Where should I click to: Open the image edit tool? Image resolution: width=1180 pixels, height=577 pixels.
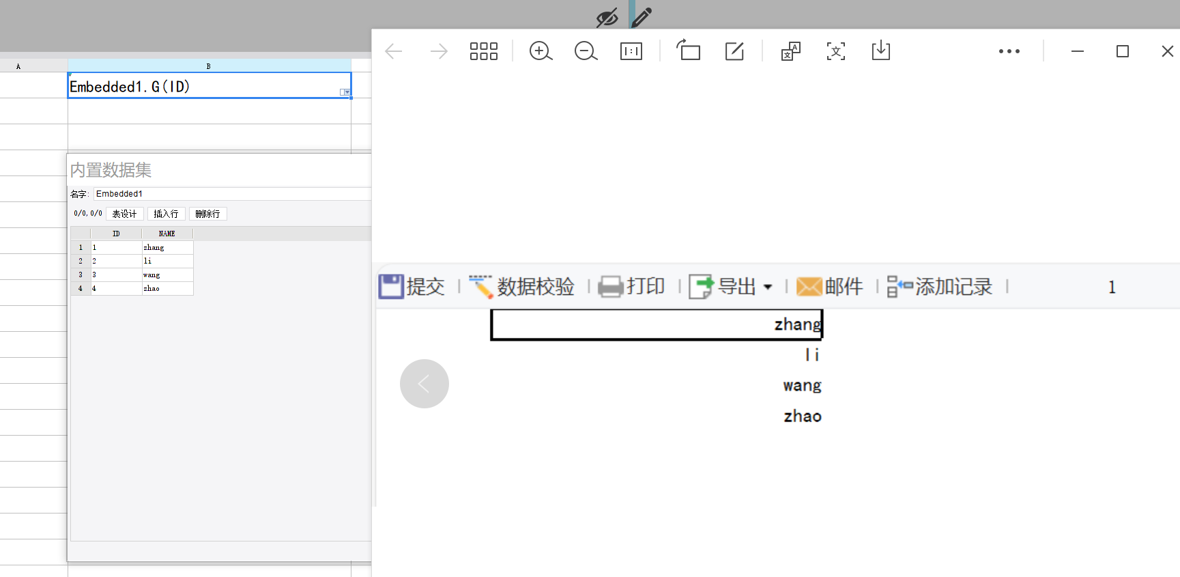734,51
